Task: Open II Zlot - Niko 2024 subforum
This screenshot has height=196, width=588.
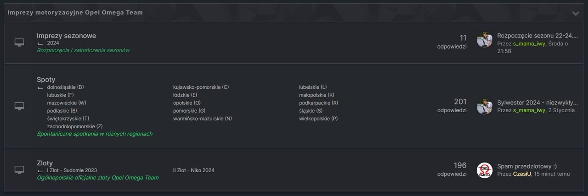Action: click(193, 170)
